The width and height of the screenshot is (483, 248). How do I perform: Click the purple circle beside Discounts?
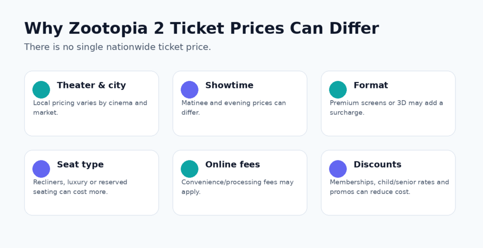[338, 169]
